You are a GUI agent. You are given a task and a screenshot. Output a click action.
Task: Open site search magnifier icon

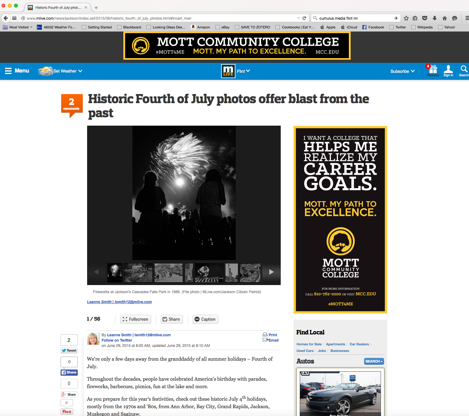coord(464,70)
